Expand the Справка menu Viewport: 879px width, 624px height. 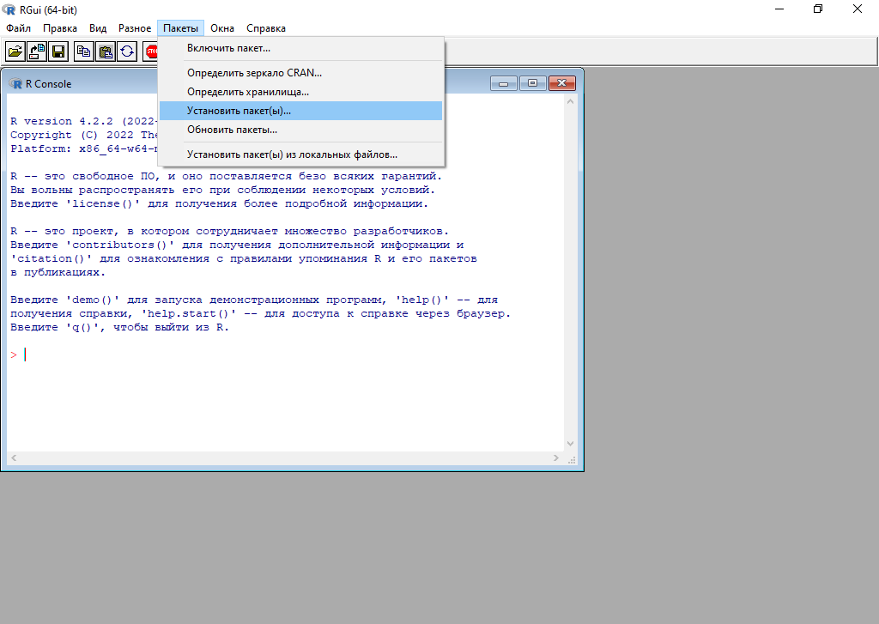(265, 28)
